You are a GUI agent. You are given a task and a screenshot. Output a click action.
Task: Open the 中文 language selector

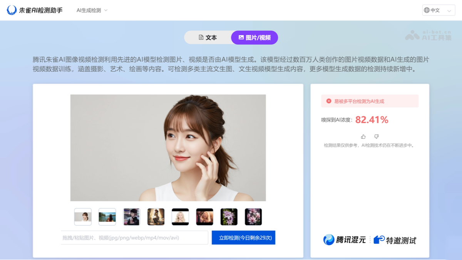point(439,10)
